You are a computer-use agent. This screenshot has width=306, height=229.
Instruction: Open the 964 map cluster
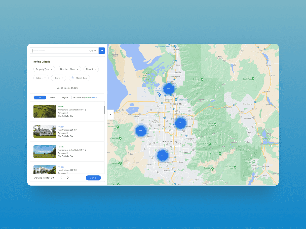click(168, 89)
